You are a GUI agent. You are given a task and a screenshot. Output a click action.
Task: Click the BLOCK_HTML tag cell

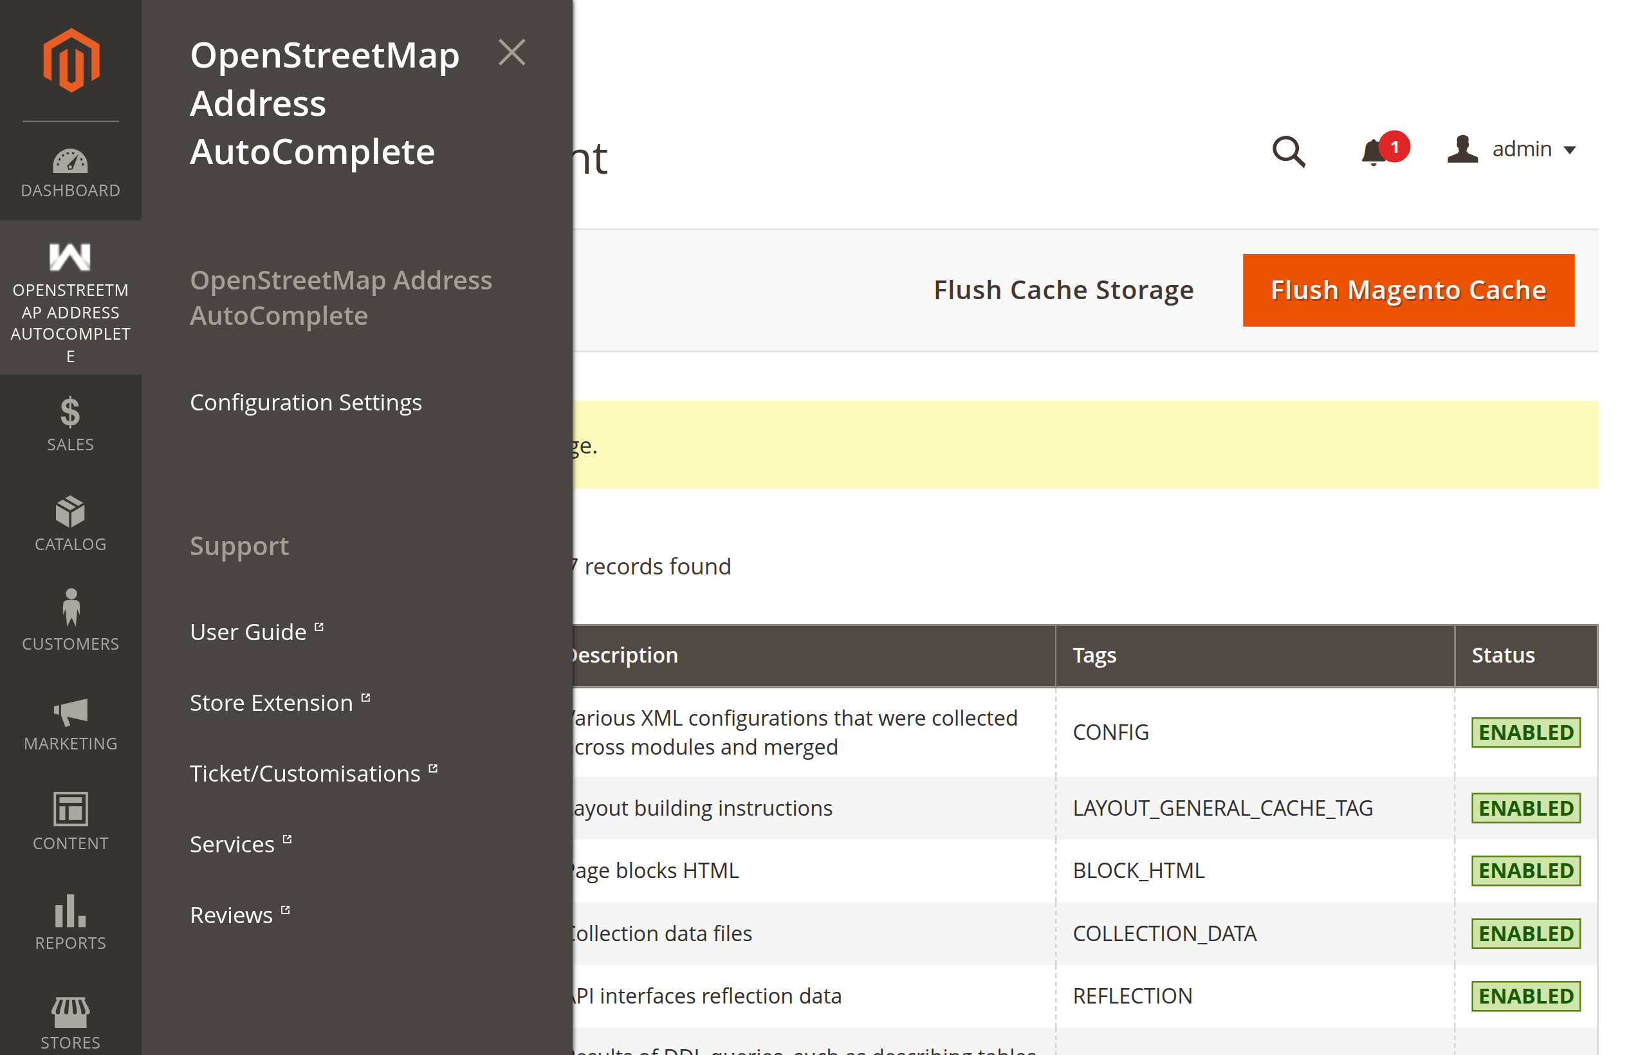point(1139,870)
